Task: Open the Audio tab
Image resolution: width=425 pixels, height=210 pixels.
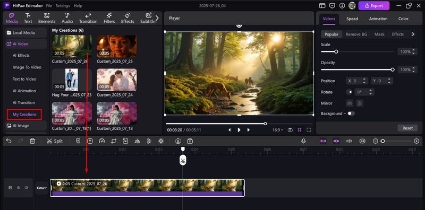Action: (x=67, y=18)
